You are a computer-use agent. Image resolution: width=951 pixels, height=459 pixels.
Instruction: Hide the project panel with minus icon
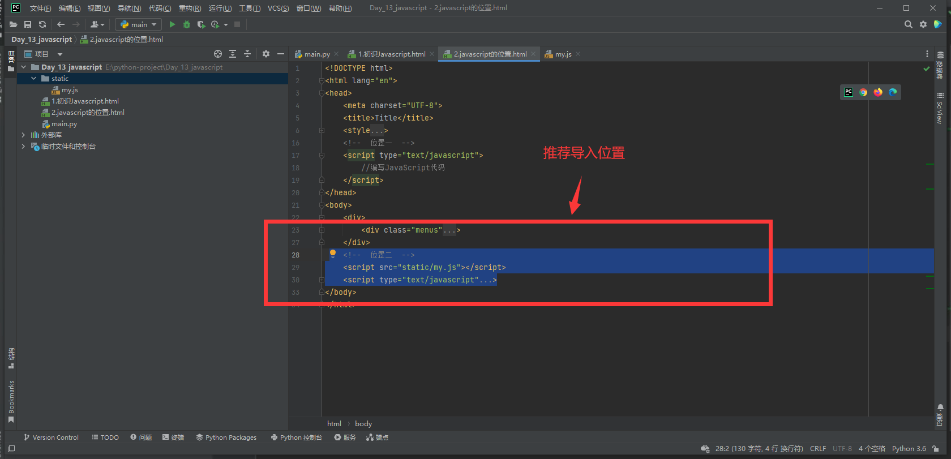[281, 54]
